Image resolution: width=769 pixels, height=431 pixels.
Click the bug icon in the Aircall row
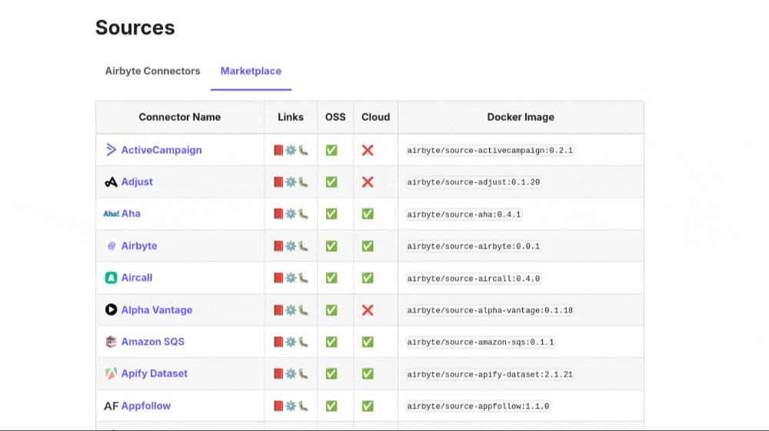click(x=304, y=278)
